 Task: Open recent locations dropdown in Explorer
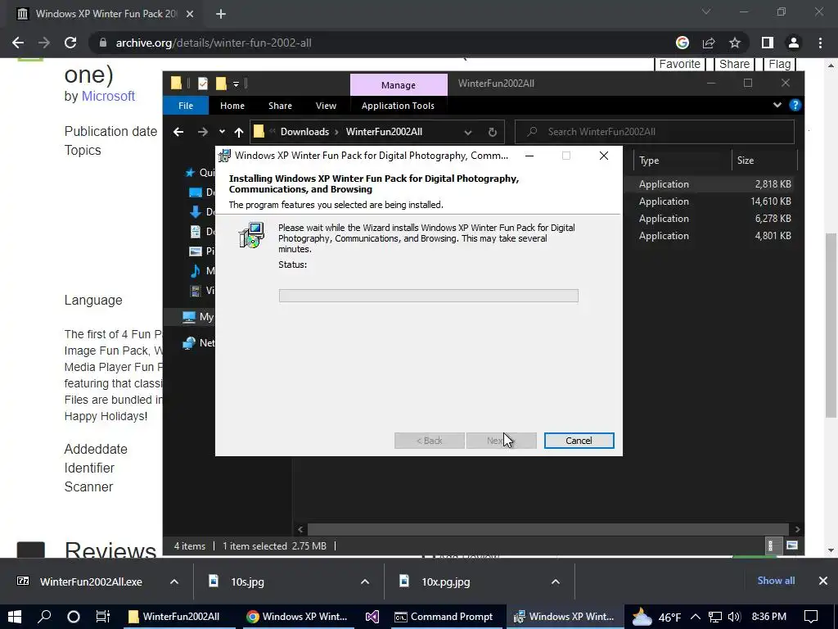coord(222,132)
